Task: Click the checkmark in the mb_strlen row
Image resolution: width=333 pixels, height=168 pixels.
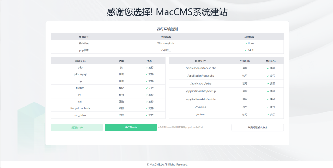Action: point(146,115)
